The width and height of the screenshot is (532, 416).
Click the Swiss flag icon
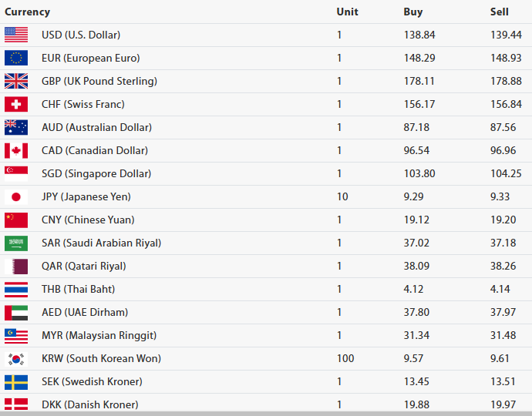click(16, 104)
